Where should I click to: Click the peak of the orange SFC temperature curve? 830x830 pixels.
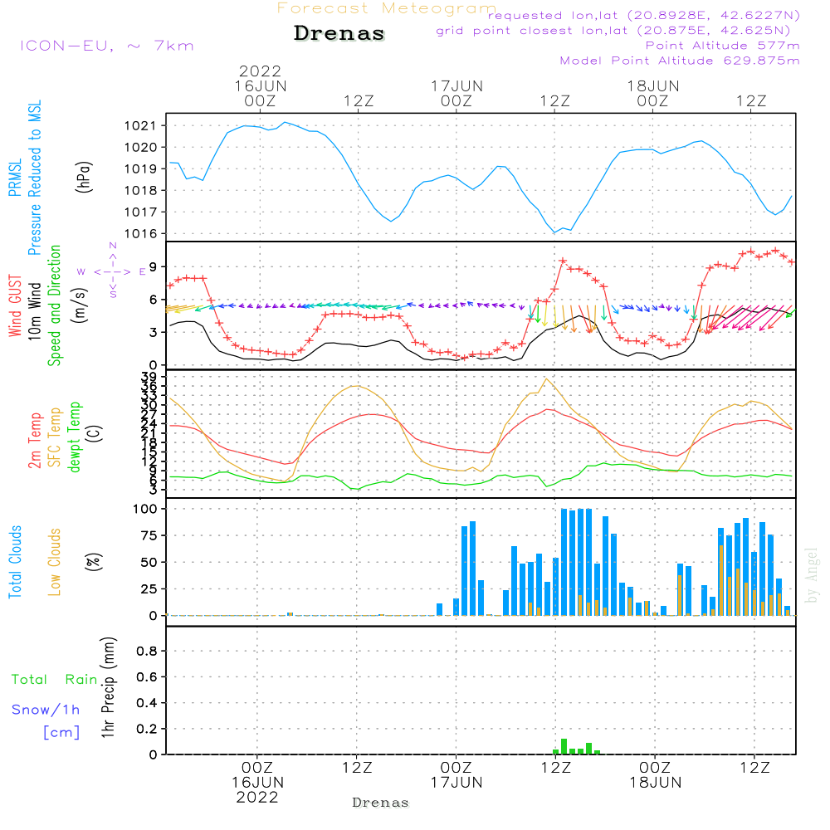click(x=545, y=379)
